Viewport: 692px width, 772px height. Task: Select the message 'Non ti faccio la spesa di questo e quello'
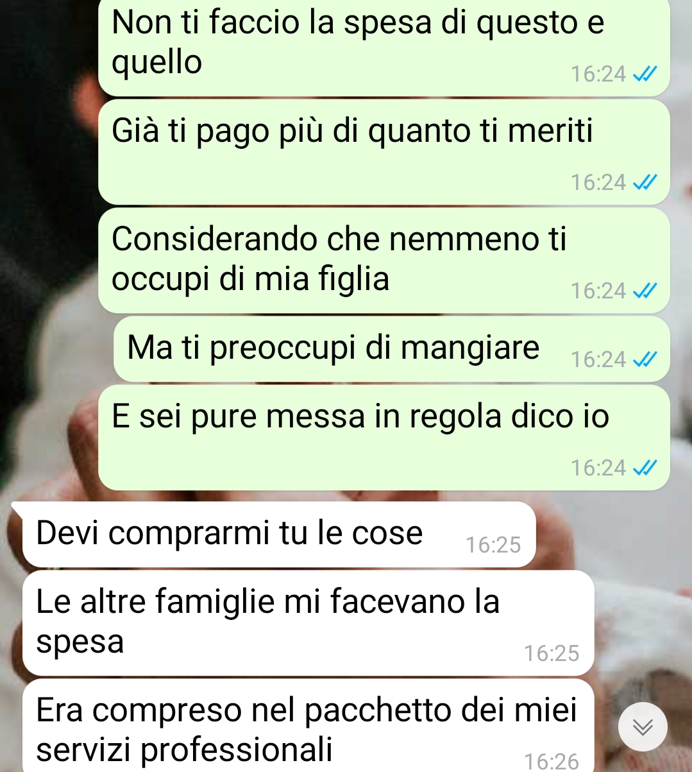[x=384, y=47]
